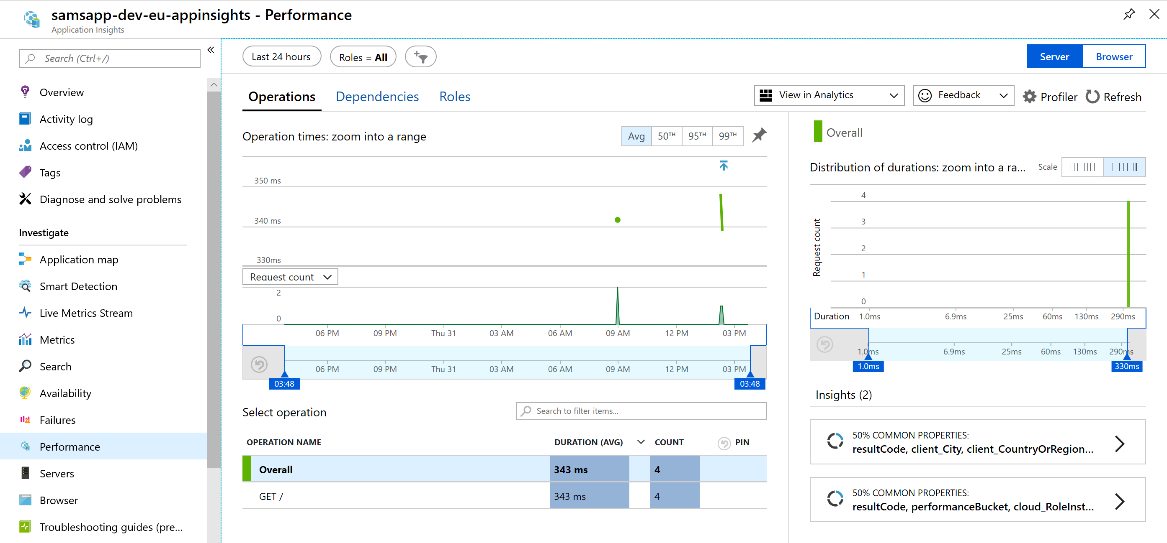
Task: Click the Last 24 hours button
Action: tap(281, 57)
